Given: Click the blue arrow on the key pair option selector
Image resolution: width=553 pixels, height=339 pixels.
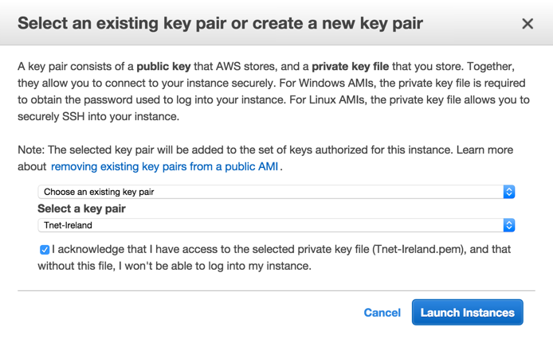Looking at the screenshot, I should pos(510,192).
